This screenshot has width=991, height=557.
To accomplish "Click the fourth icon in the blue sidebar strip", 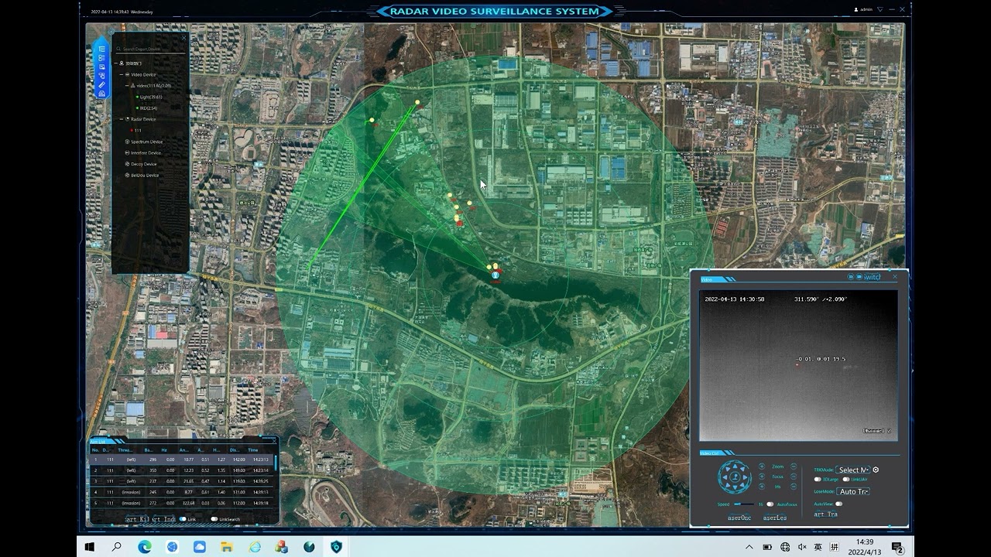I will [101, 76].
